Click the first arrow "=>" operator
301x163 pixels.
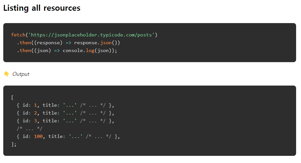[x=68, y=43]
